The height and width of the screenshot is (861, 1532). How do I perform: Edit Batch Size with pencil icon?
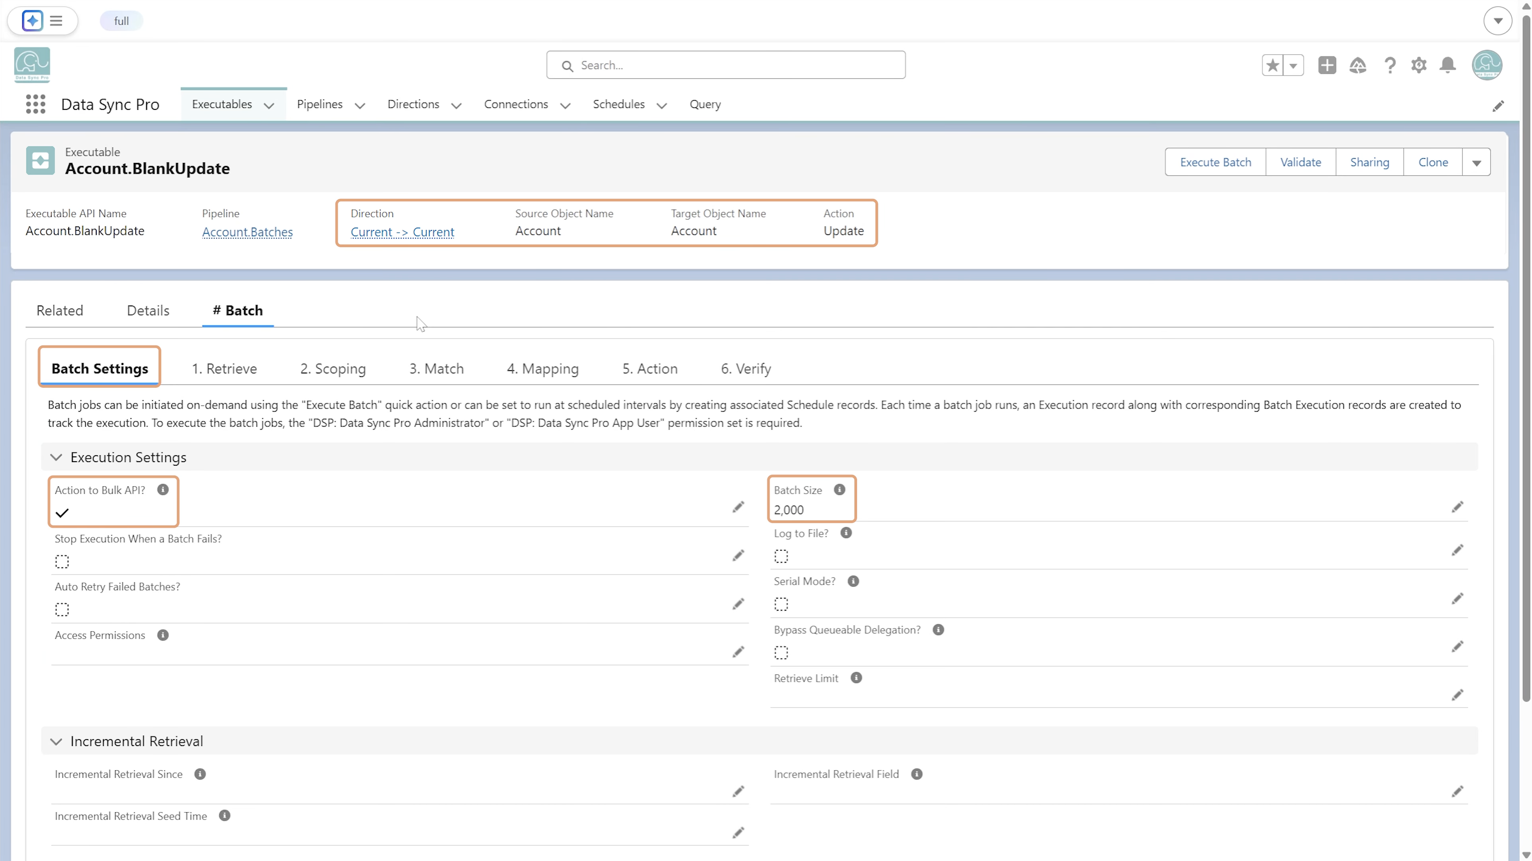[1457, 507]
